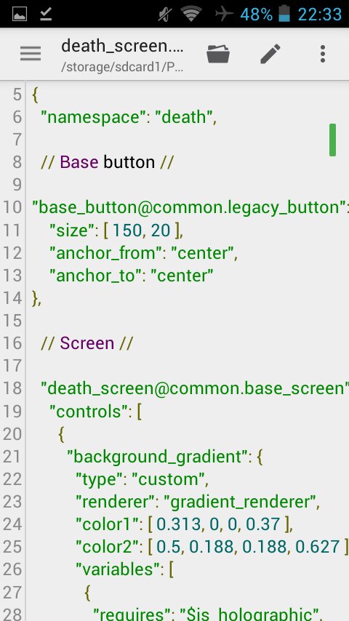Tap the /storage/sdcard1 file path subtitle
Viewport: 349px width, 621px height.
coord(122,67)
